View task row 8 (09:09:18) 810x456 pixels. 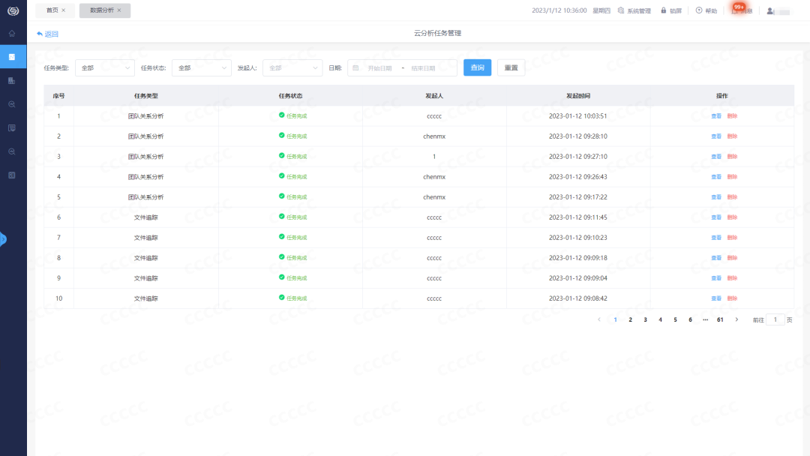pyautogui.click(x=716, y=258)
